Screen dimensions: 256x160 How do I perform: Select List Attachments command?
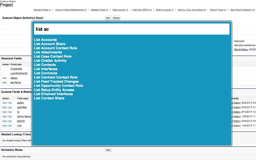coord(48,52)
